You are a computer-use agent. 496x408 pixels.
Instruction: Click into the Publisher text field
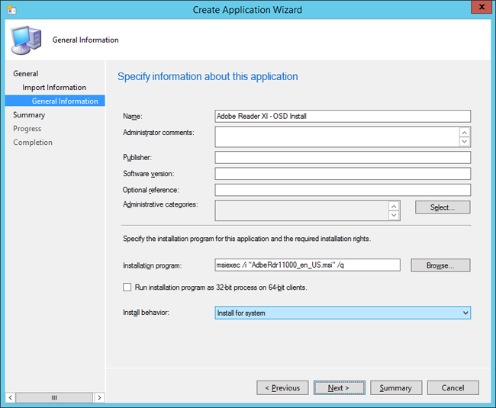click(343, 158)
